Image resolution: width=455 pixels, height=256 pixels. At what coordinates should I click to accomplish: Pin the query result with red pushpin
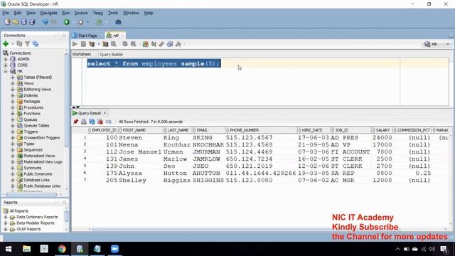tap(76, 122)
